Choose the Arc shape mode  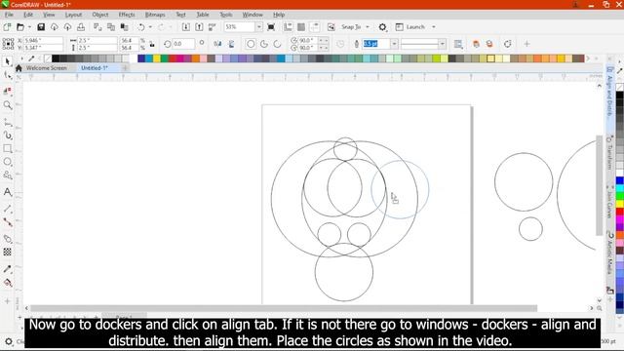pos(277,44)
